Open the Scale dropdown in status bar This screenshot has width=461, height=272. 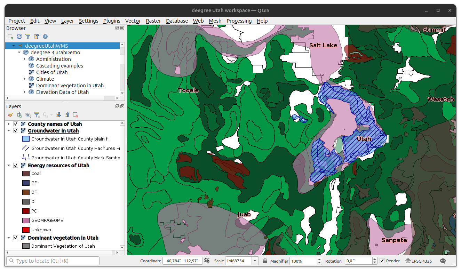click(255, 261)
